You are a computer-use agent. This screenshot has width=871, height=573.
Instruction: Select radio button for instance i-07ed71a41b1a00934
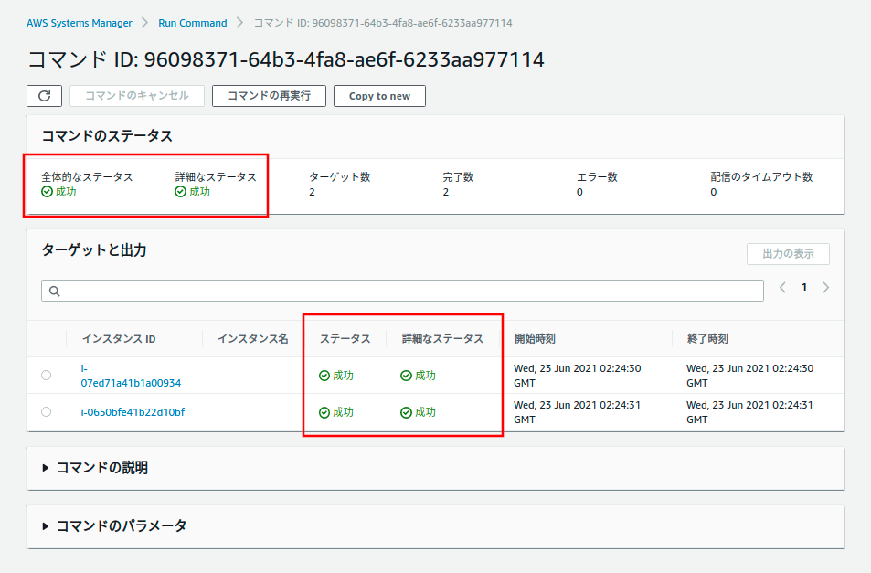click(47, 376)
